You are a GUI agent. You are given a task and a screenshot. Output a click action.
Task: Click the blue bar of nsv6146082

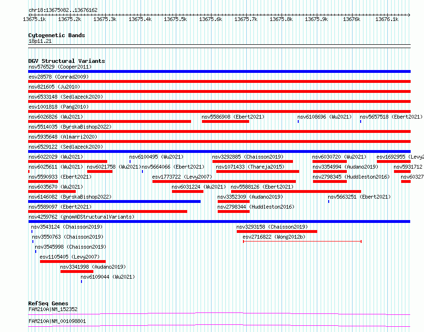[114, 201]
